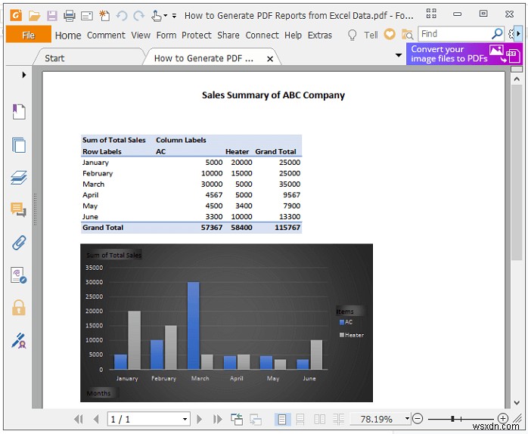Select the Hand tool icon
This screenshot has height=434, width=528.
click(157, 15)
